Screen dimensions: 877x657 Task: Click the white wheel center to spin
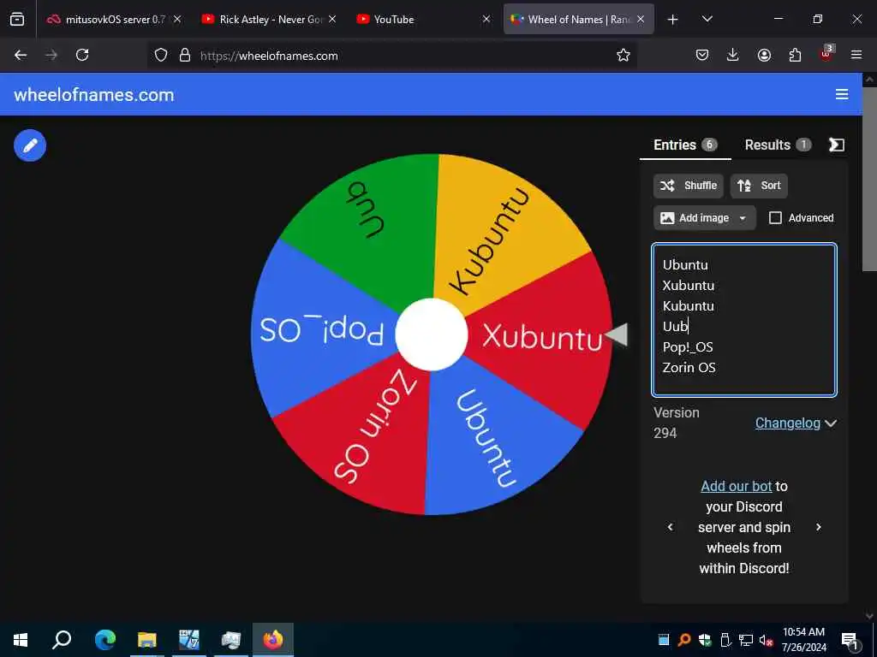(x=432, y=334)
